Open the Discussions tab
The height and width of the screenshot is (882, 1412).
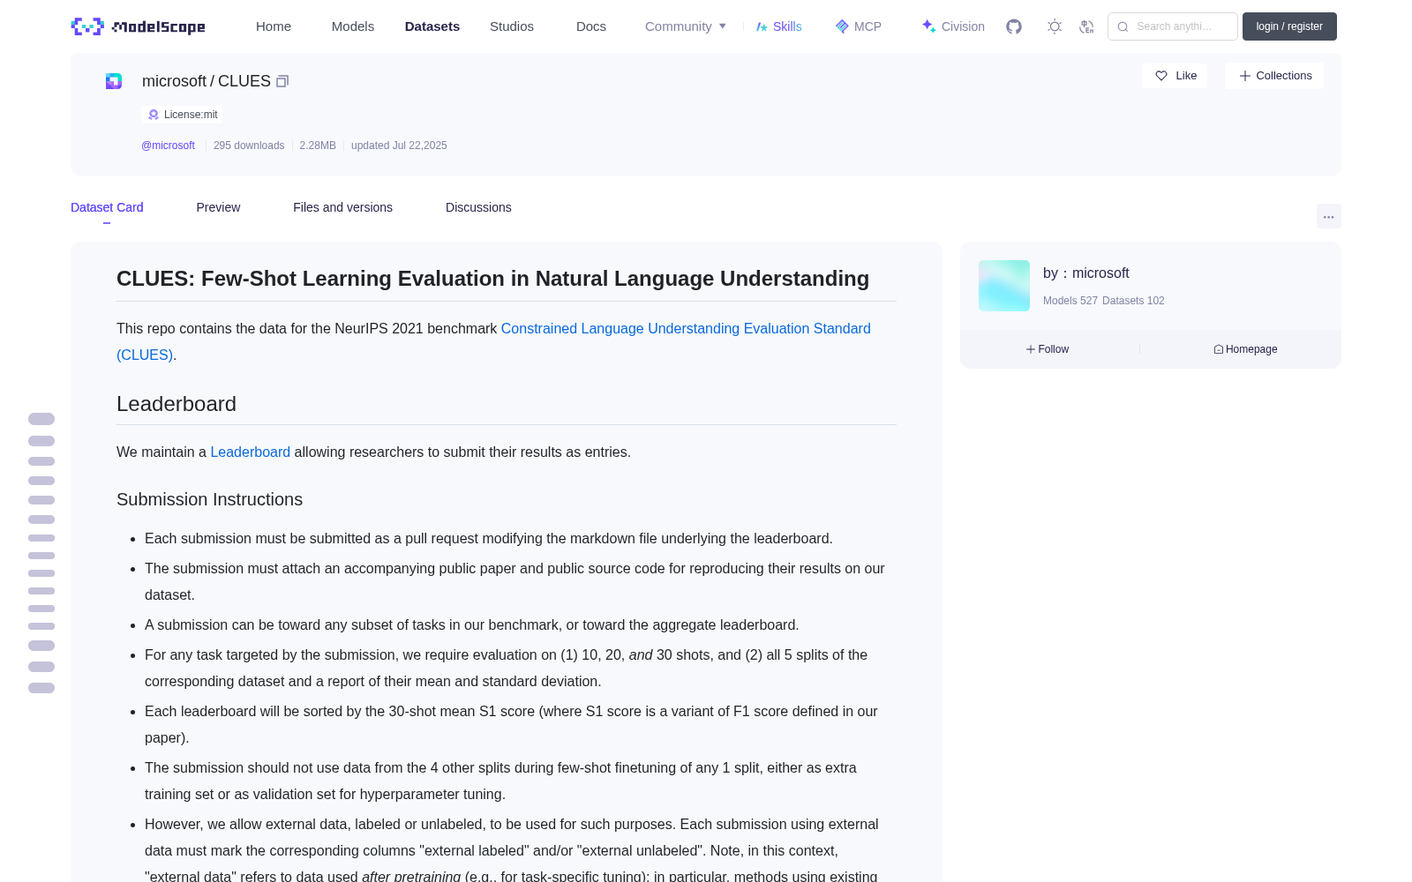(x=478, y=207)
